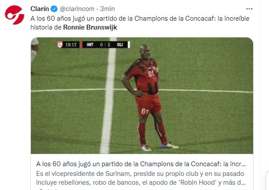Open the Clarín profile avatar logo
This screenshot has height=190, width=269.
(15, 15)
